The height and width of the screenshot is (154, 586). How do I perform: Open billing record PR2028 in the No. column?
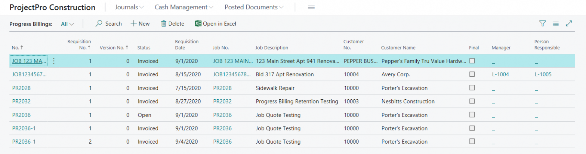(x=21, y=88)
